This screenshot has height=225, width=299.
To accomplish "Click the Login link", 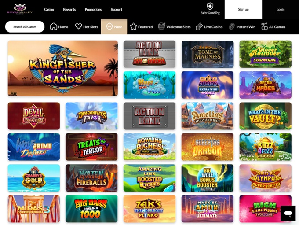I will pyautogui.click(x=281, y=9).
